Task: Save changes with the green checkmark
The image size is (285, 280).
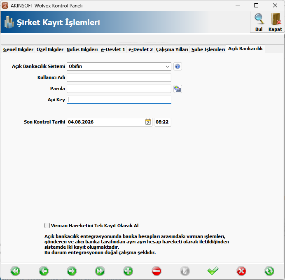Action: 213,271
